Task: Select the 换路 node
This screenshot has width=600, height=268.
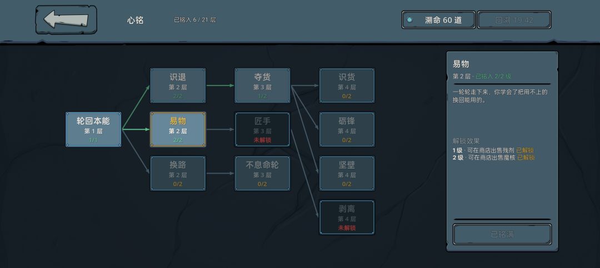Action: click(178, 174)
